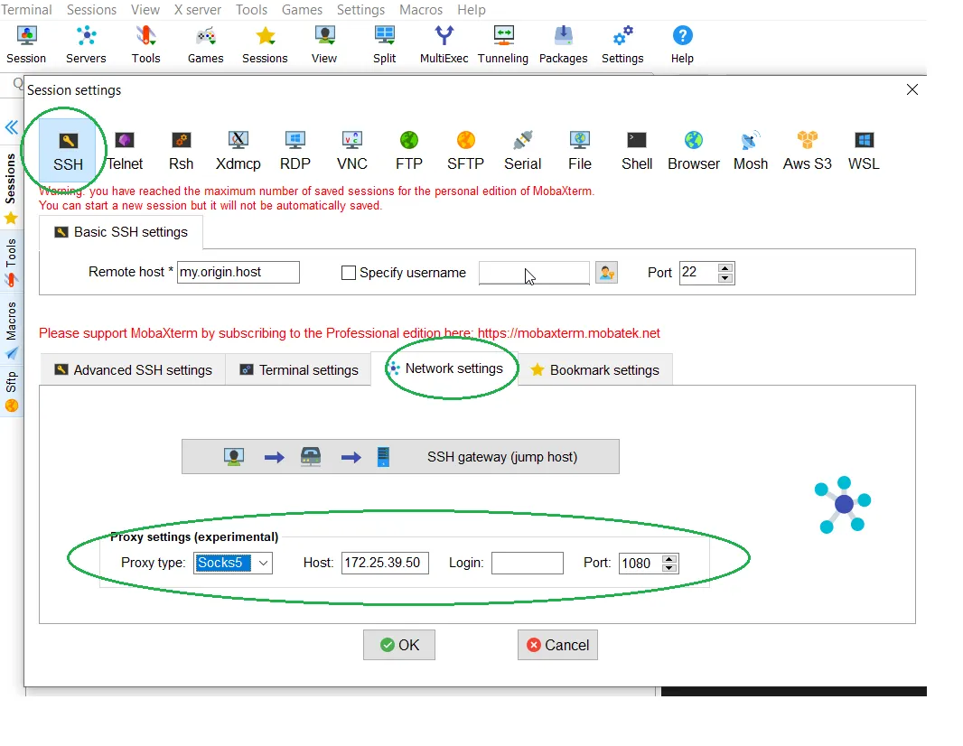Open the Tools side panel tab
Viewport: 963px width, 746px height.
click(11, 263)
